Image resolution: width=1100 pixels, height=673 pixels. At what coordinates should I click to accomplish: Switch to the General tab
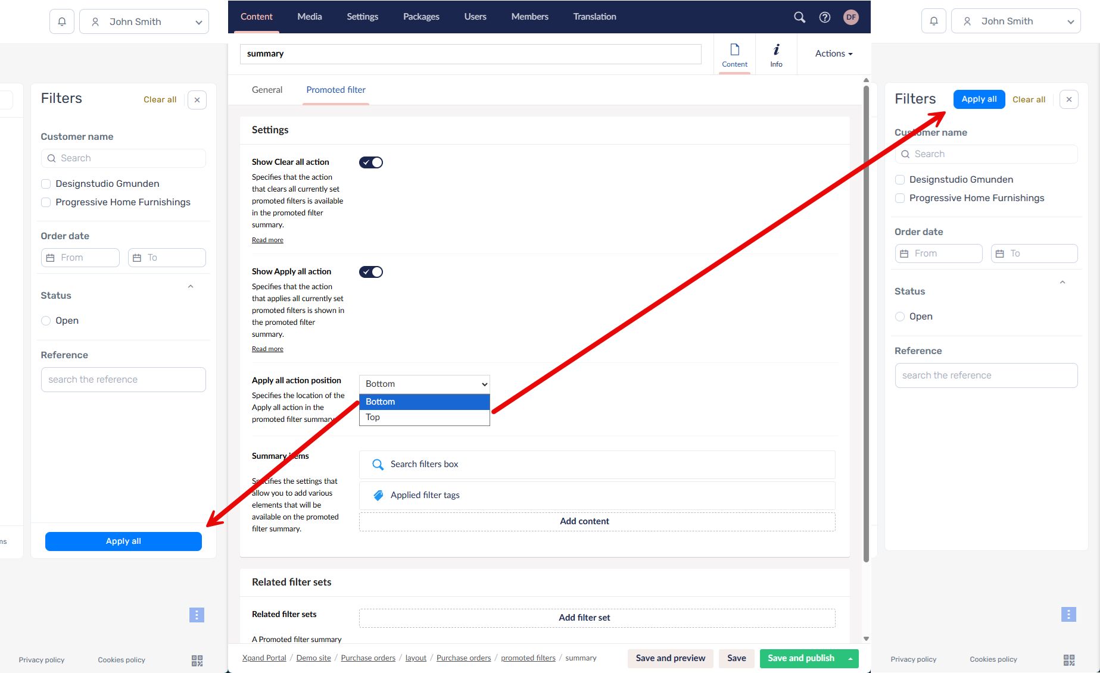coord(267,90)
